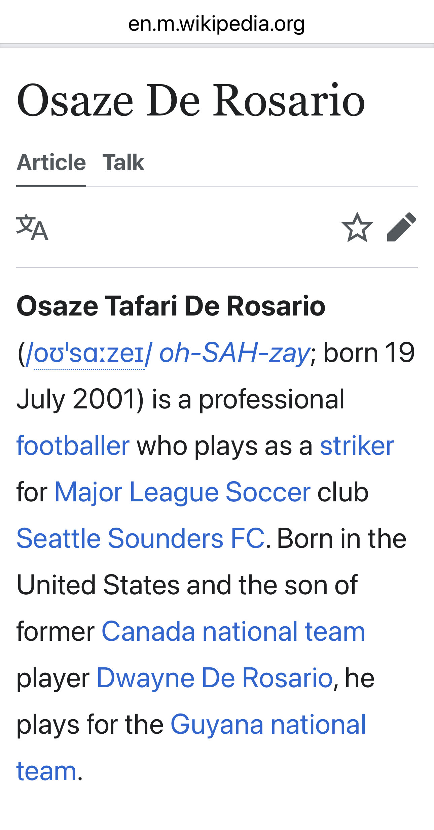Tap the star watchlist icon
This screenshot has height=830, width=434.
[357, 227]
